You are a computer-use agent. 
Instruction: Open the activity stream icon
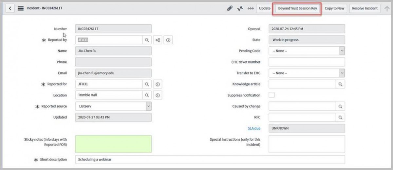[240, 8]
